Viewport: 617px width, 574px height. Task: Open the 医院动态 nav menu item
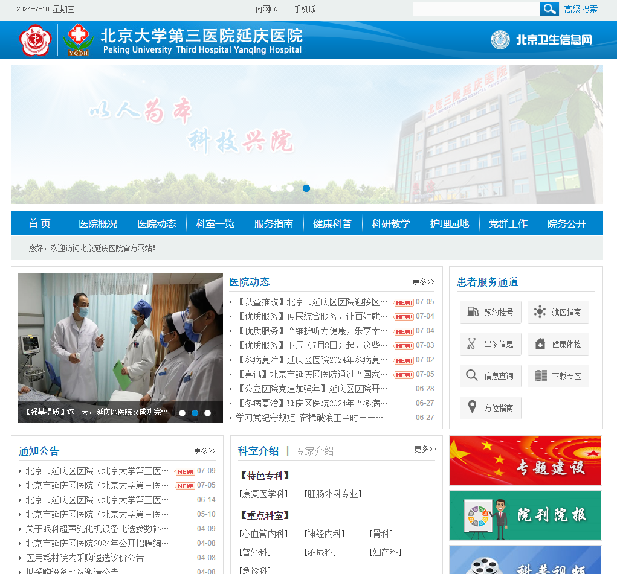pos(157,223)
